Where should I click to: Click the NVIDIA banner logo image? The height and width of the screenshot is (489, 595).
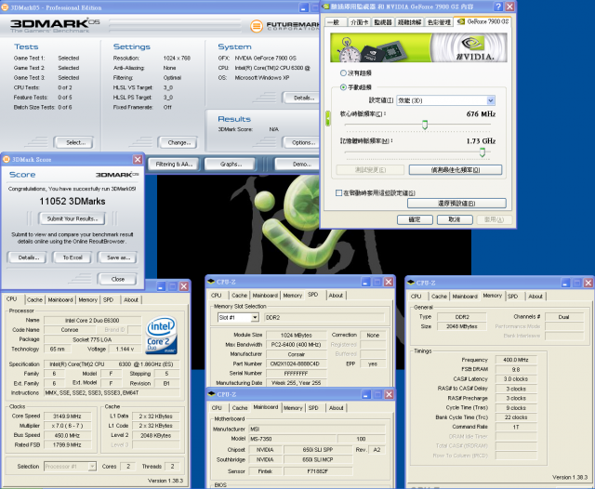tap(418, 47)
